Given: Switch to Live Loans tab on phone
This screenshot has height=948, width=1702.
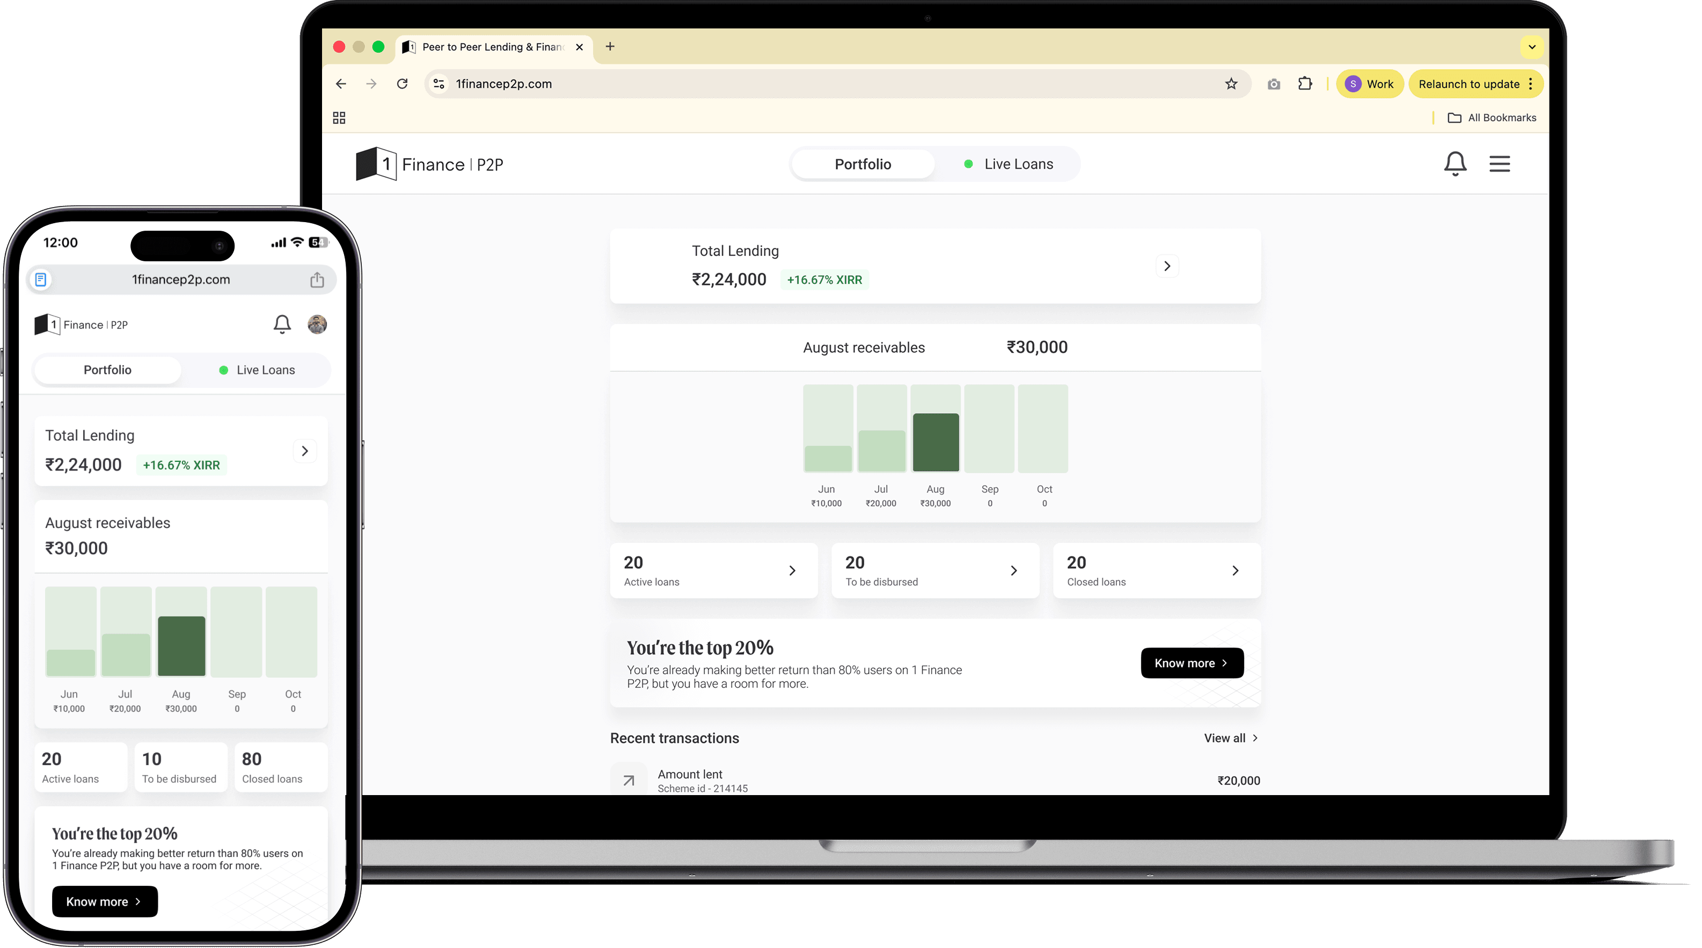Looking at the screenshot, I should pos(257,370).
